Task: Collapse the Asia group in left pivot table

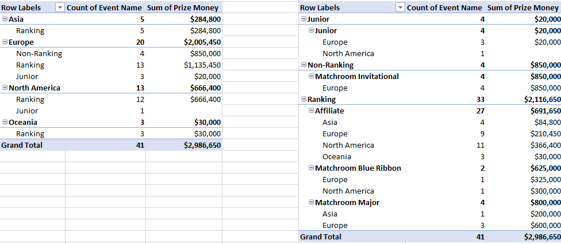Action: pos(5,19)
